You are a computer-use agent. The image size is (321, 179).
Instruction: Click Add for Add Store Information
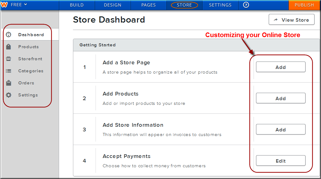(280, 130)
